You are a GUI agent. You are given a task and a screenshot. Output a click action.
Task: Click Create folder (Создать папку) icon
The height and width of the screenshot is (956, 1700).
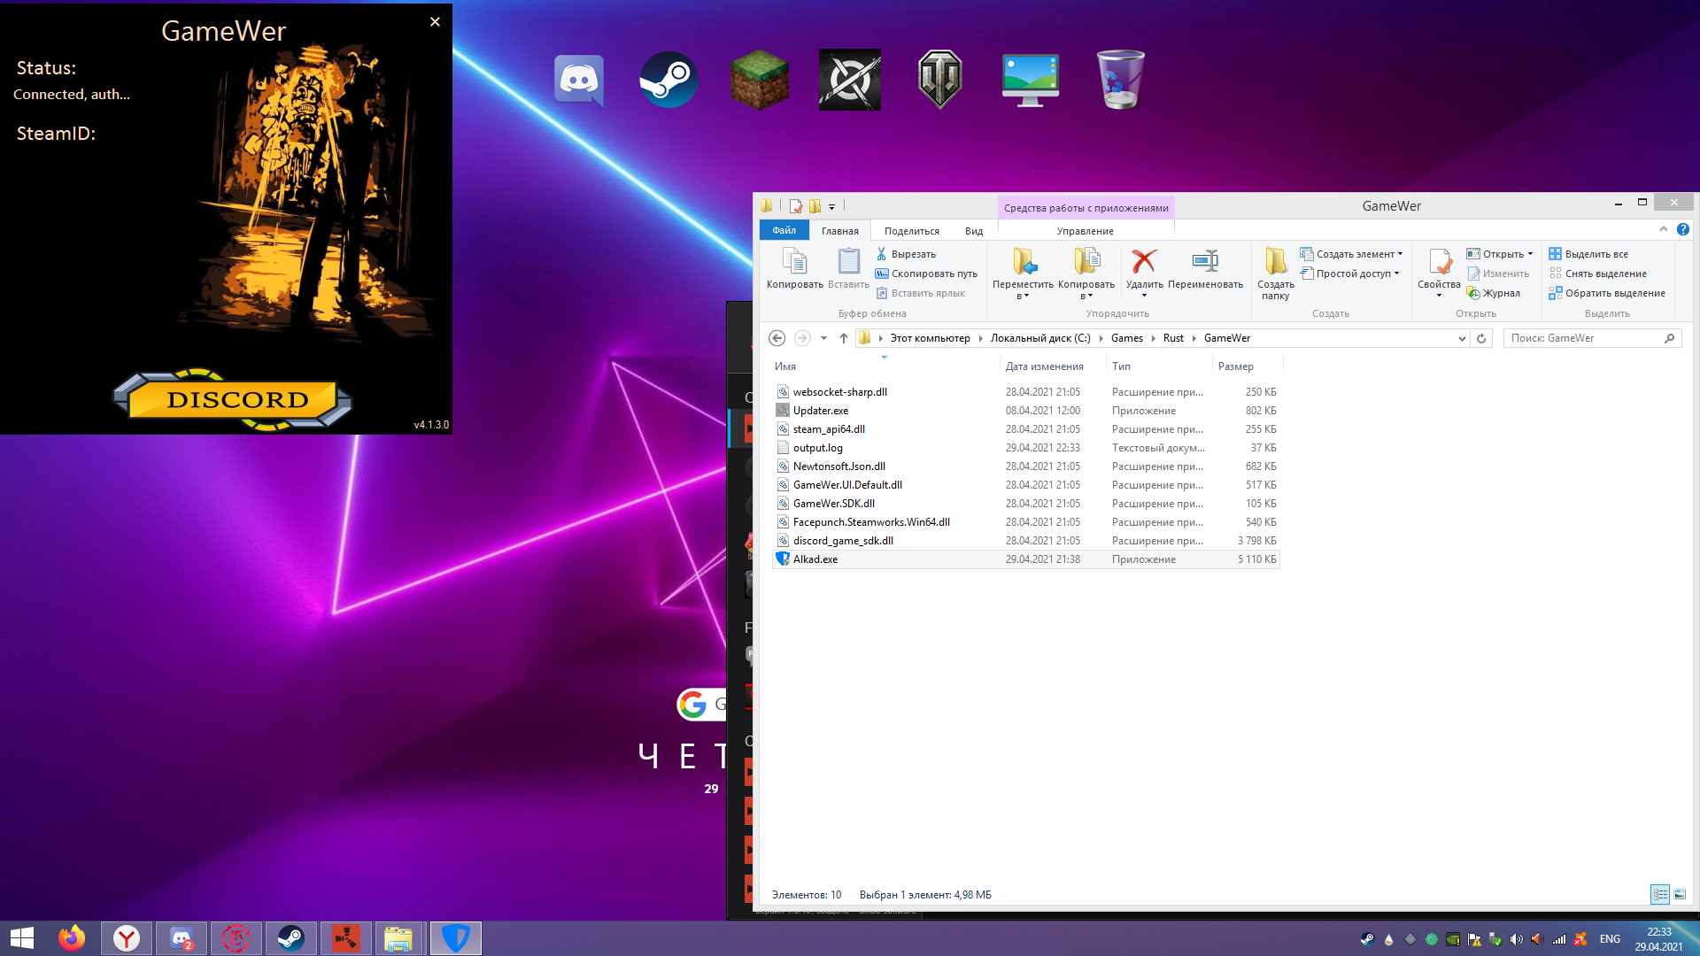click(1275, 274)
